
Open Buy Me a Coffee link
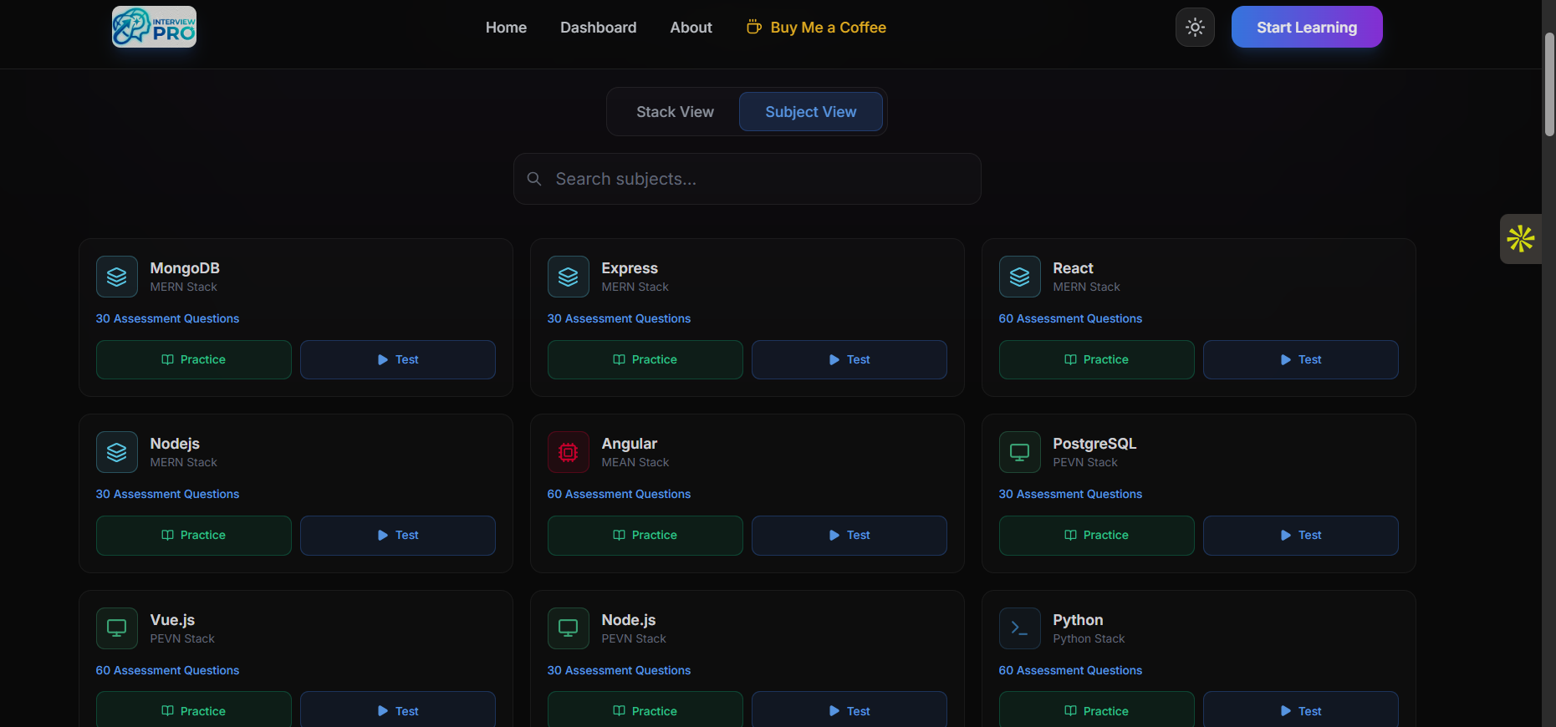pyautogui.click(x=816, y=28)
